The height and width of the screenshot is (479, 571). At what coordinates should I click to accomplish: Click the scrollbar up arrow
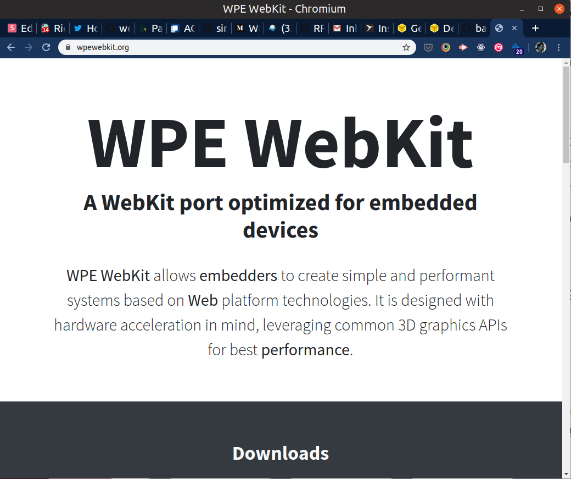click(x=566, y=63)
